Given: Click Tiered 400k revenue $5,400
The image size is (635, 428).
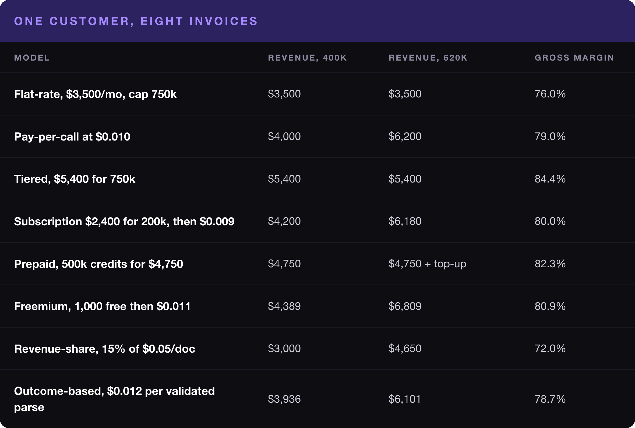Looking at the screenshot, I should pyautogui.click(x=284, y=179).
